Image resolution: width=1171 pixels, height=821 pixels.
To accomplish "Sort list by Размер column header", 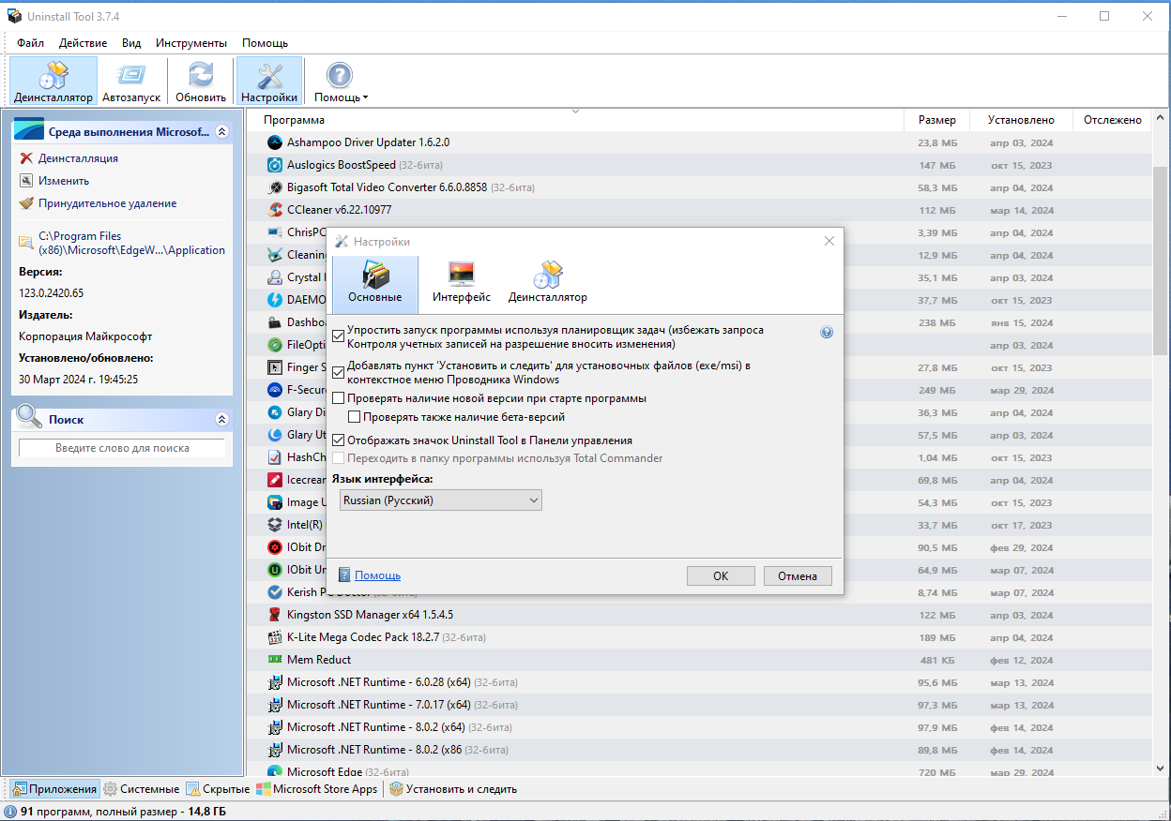I will coord(936,120).
